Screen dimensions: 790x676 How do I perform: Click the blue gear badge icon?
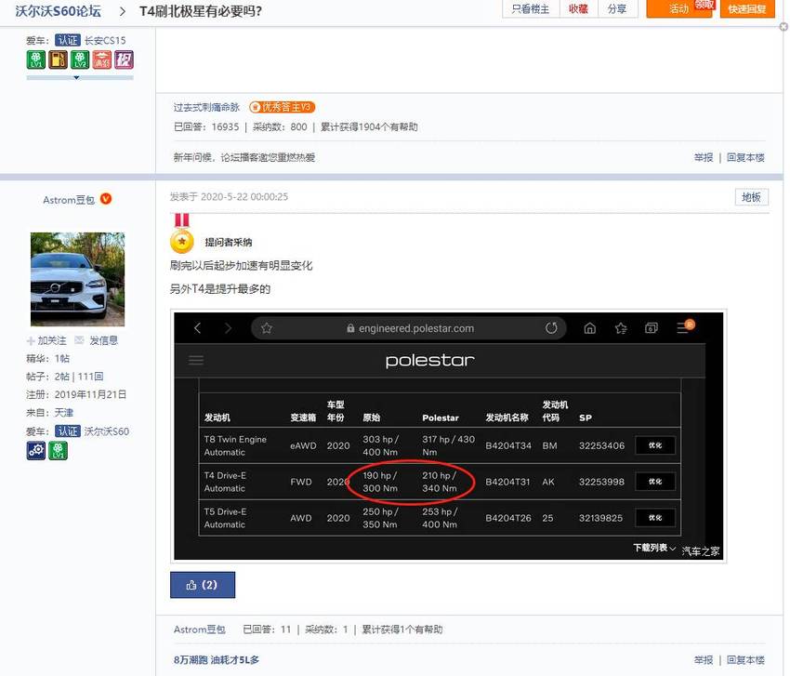[x=35, y=450]
